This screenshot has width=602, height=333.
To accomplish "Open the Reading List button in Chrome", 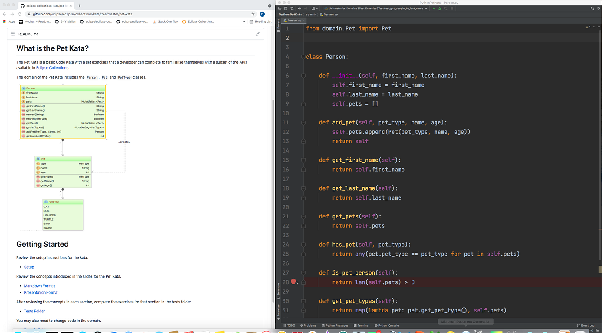I will [x=261, y=21].
